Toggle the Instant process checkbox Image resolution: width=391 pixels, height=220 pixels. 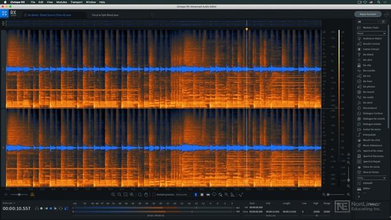pyautogui.click(x=154, y=194)
